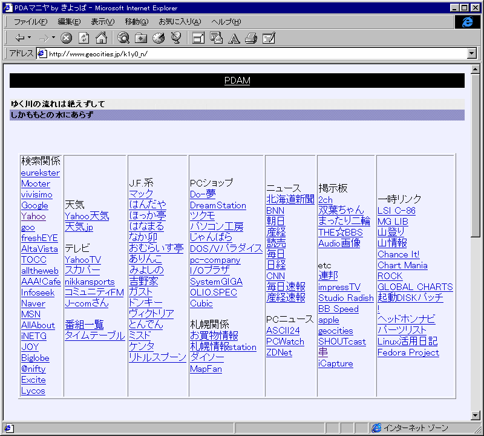Screen dimensions: 484x436
Task: Open the History toolbar icon
Action: tap(159, 38)
